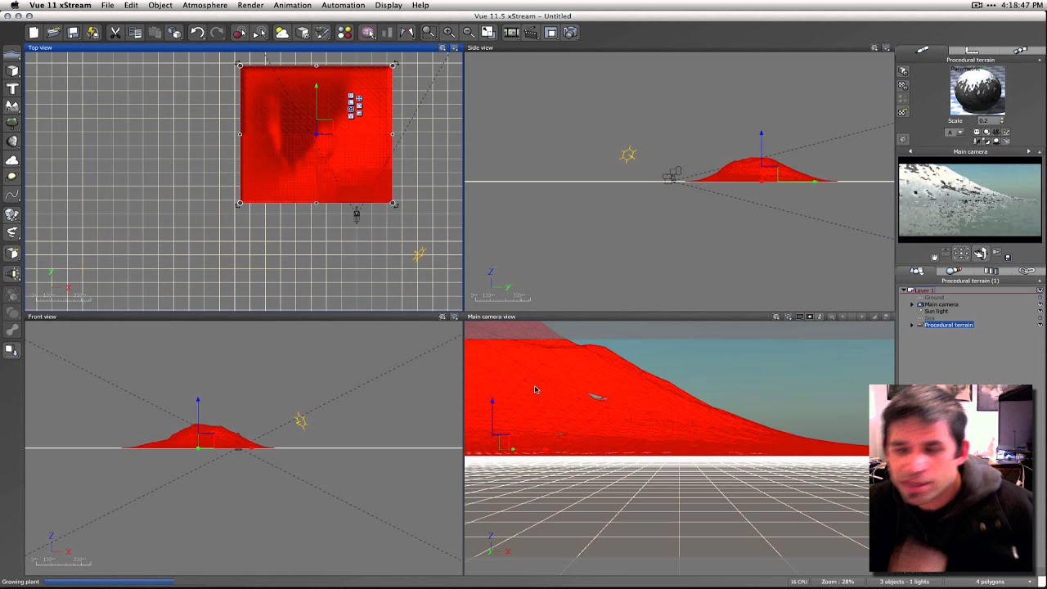Select Sun light in layer list
This screenshot has height=589, width=1047.
936,311
